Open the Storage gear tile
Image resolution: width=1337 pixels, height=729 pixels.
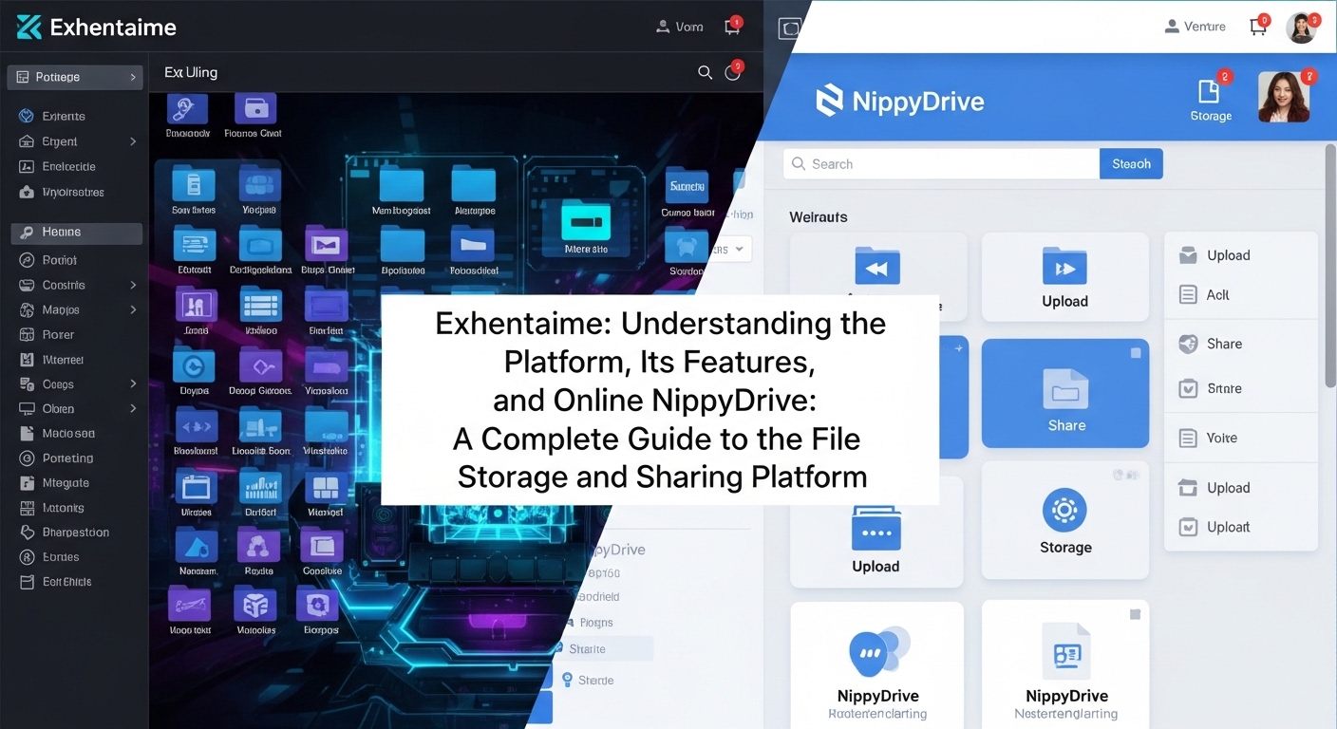1064,520
